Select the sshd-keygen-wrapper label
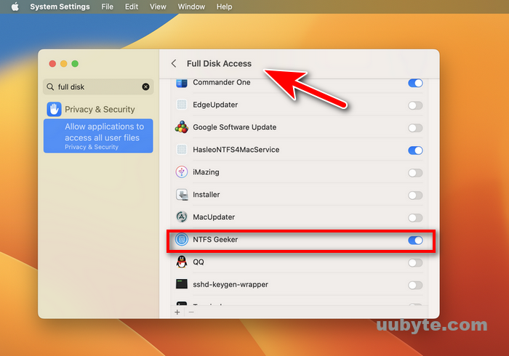 (231, 284)
